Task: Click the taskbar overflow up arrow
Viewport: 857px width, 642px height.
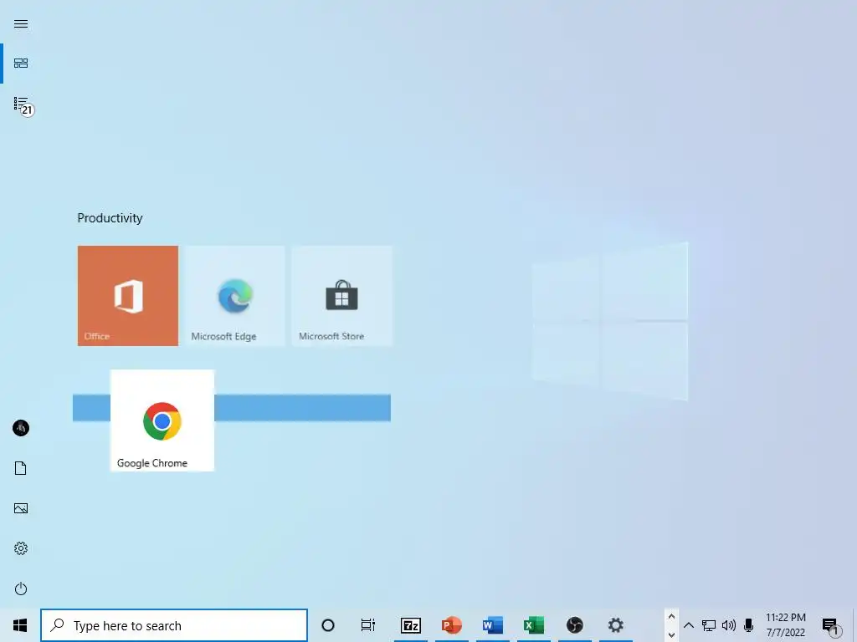Action: pyautogui.click(x=672, y=617)
